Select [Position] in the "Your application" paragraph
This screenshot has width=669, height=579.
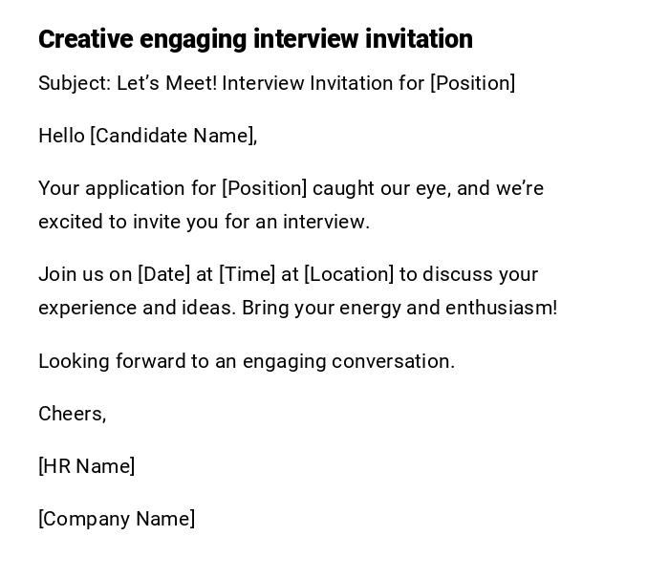pos(265,188)
